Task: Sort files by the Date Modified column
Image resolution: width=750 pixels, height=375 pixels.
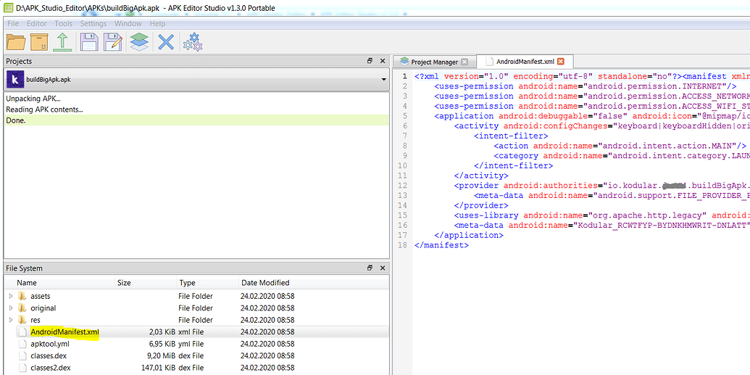Action: [x=264, y=283]
